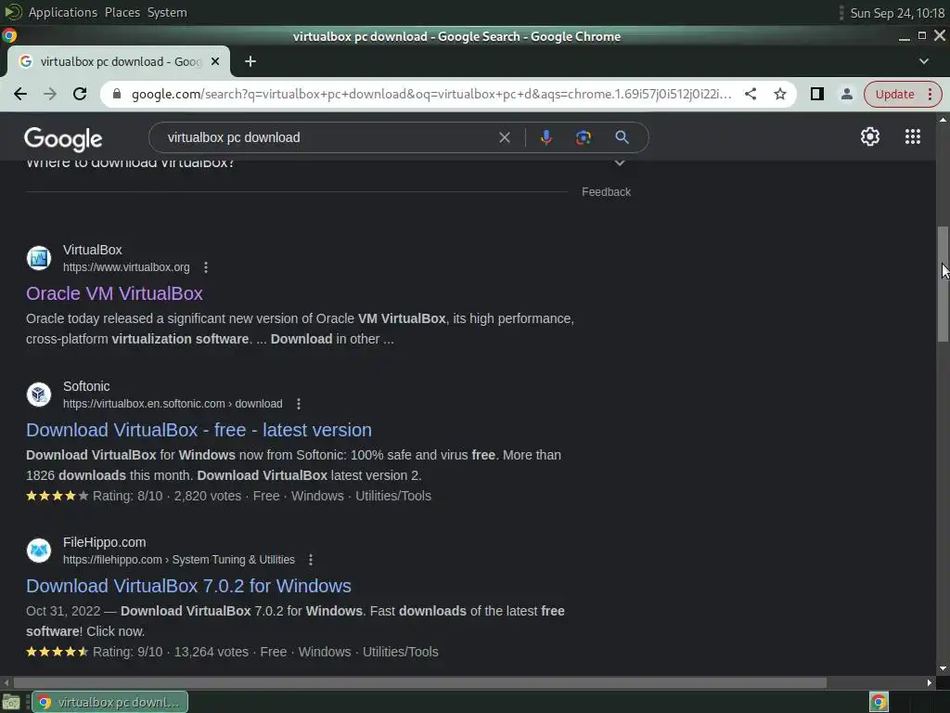The image size is (950, 713).
Task: Open Google apps grid
Action: 913,136
